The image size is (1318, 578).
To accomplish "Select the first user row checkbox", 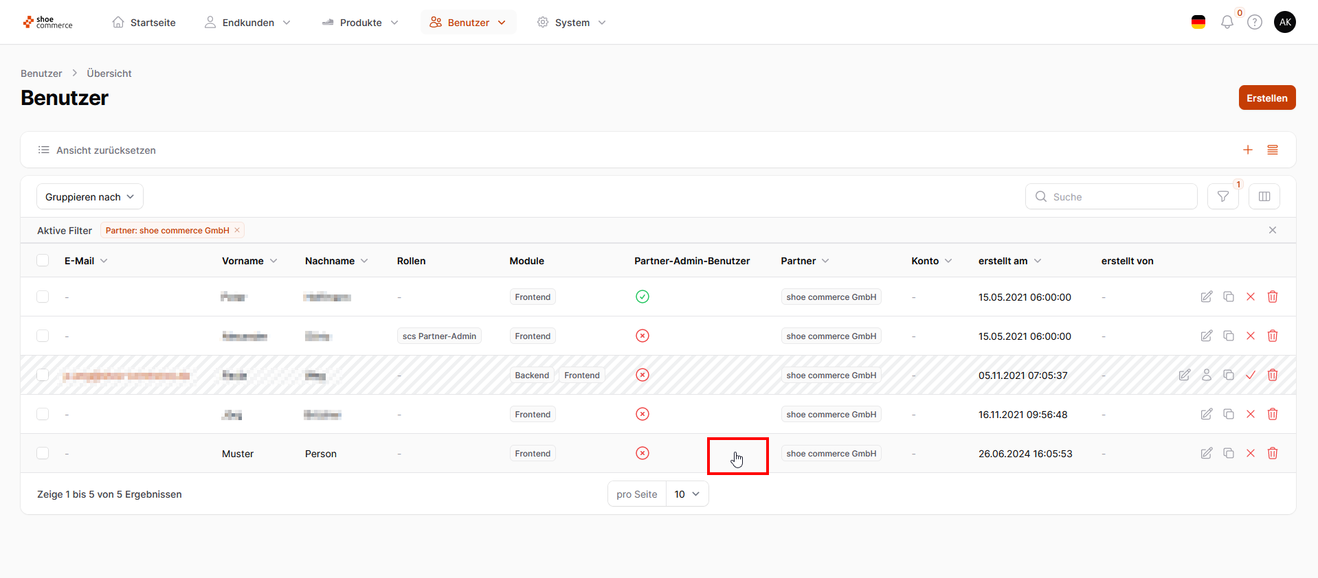I will [x=43, y=297].
